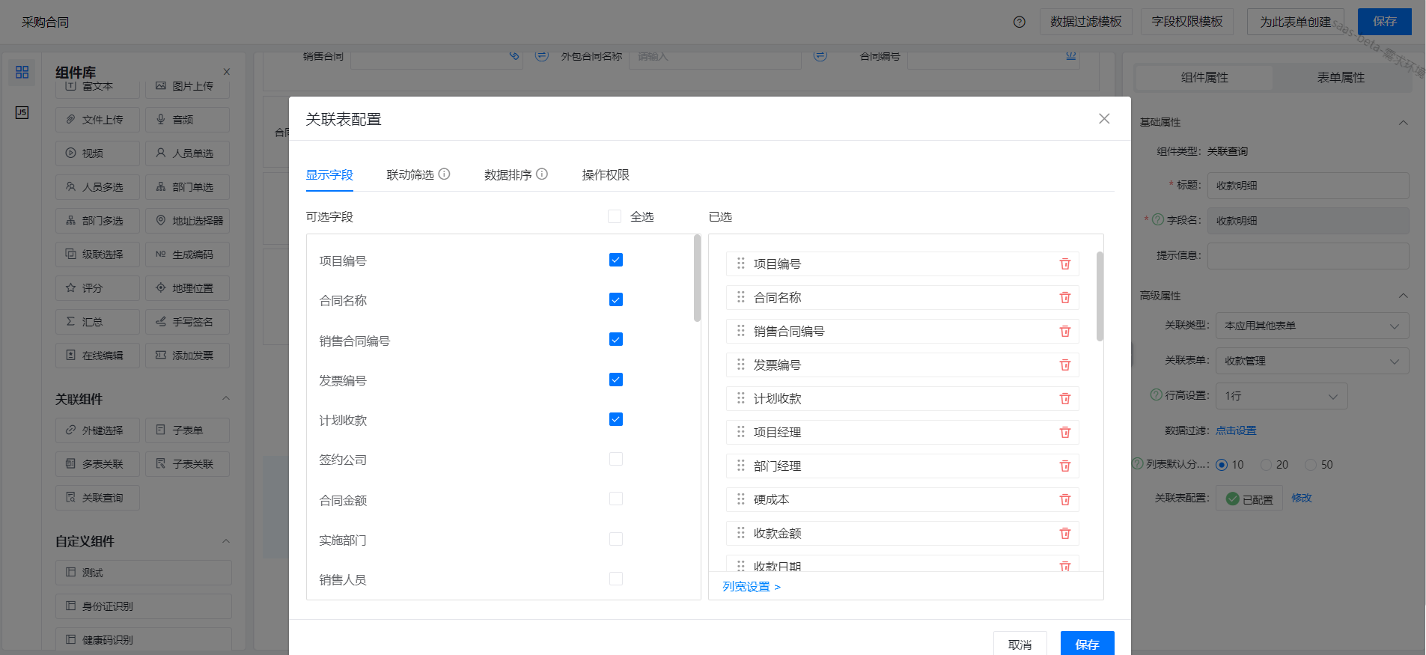The image size is (1426, 655).
Task: Open 数据过滤模板 button
Action: 1085,22
